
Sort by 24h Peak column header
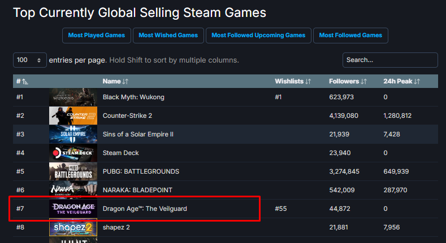(401, 82)
